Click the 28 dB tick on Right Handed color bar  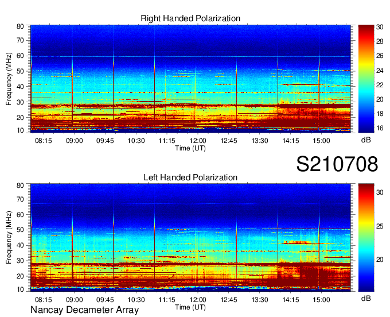tap(380, 41)
